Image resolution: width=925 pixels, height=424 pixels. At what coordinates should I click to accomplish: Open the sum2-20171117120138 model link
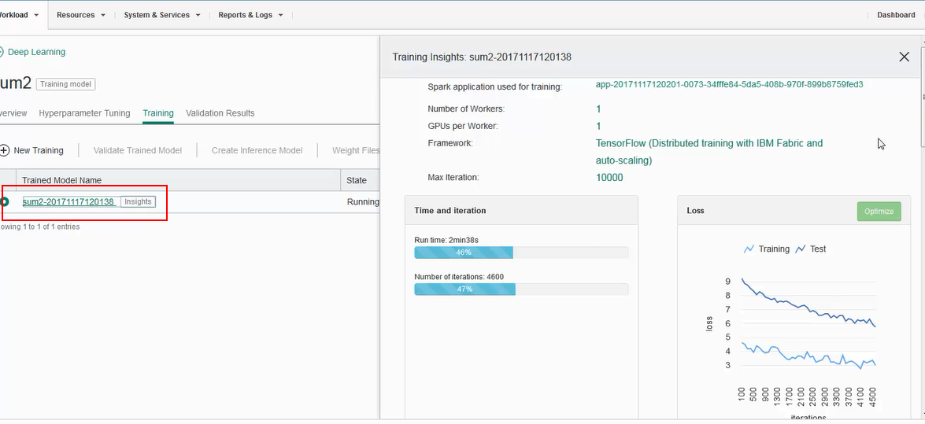(68, 202)
